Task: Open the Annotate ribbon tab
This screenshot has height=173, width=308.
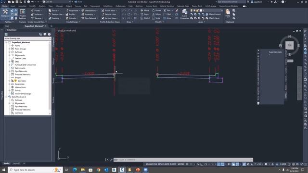Action: point(22,6)
